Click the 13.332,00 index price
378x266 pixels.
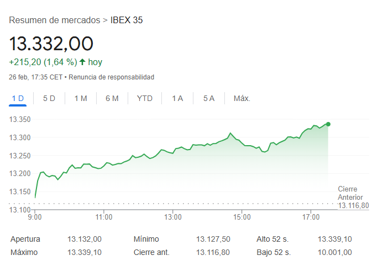pos(51,43)
